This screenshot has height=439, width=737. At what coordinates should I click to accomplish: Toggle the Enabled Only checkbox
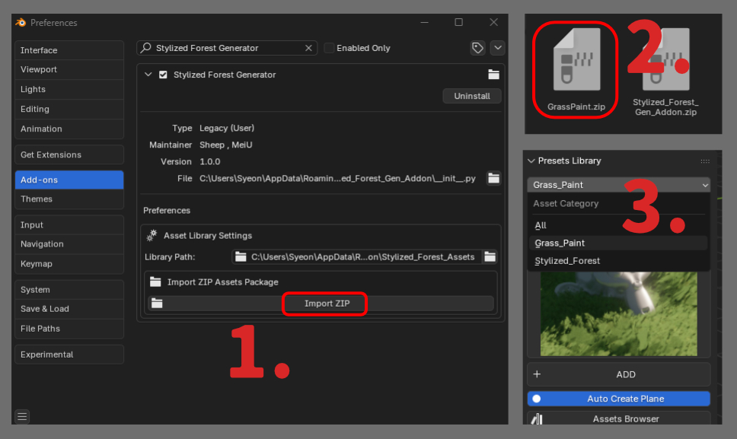pos(329,48)
